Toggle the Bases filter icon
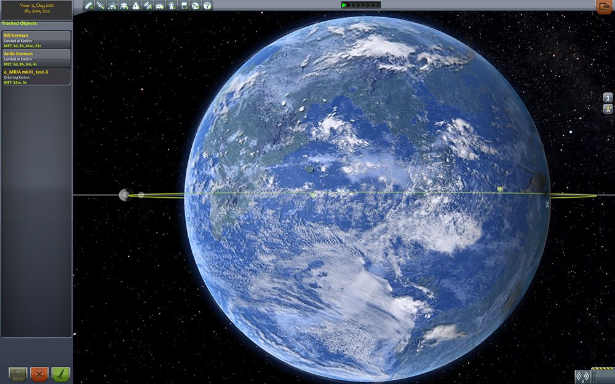This screenshot has height=384, width=615. (x=160, y=6)
